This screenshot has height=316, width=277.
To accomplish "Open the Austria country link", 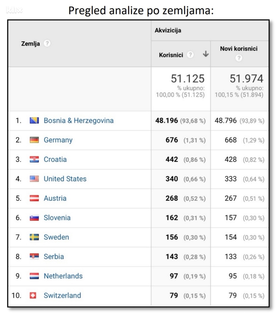I will pos(55,198).
